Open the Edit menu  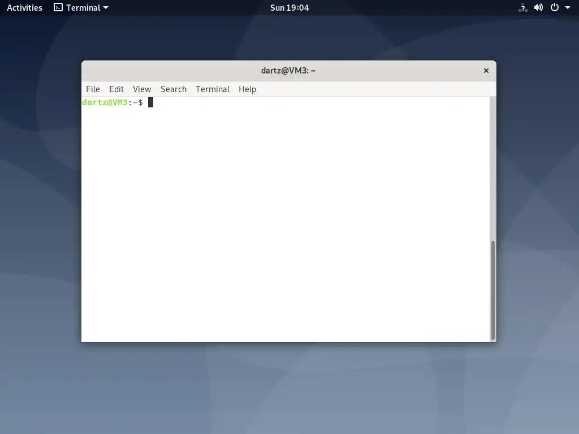tap(116, 89)
